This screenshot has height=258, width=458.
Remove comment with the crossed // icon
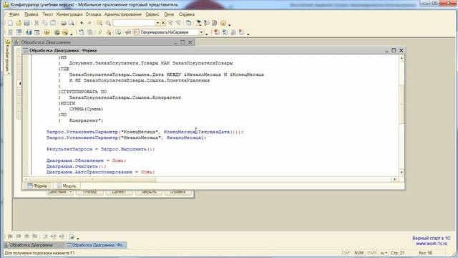pos(109,32)
